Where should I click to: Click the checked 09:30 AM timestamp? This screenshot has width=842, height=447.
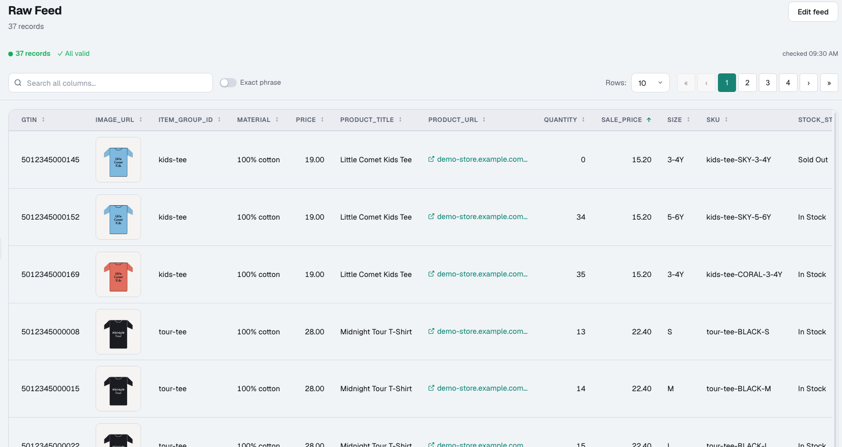[x=810, y=54]
